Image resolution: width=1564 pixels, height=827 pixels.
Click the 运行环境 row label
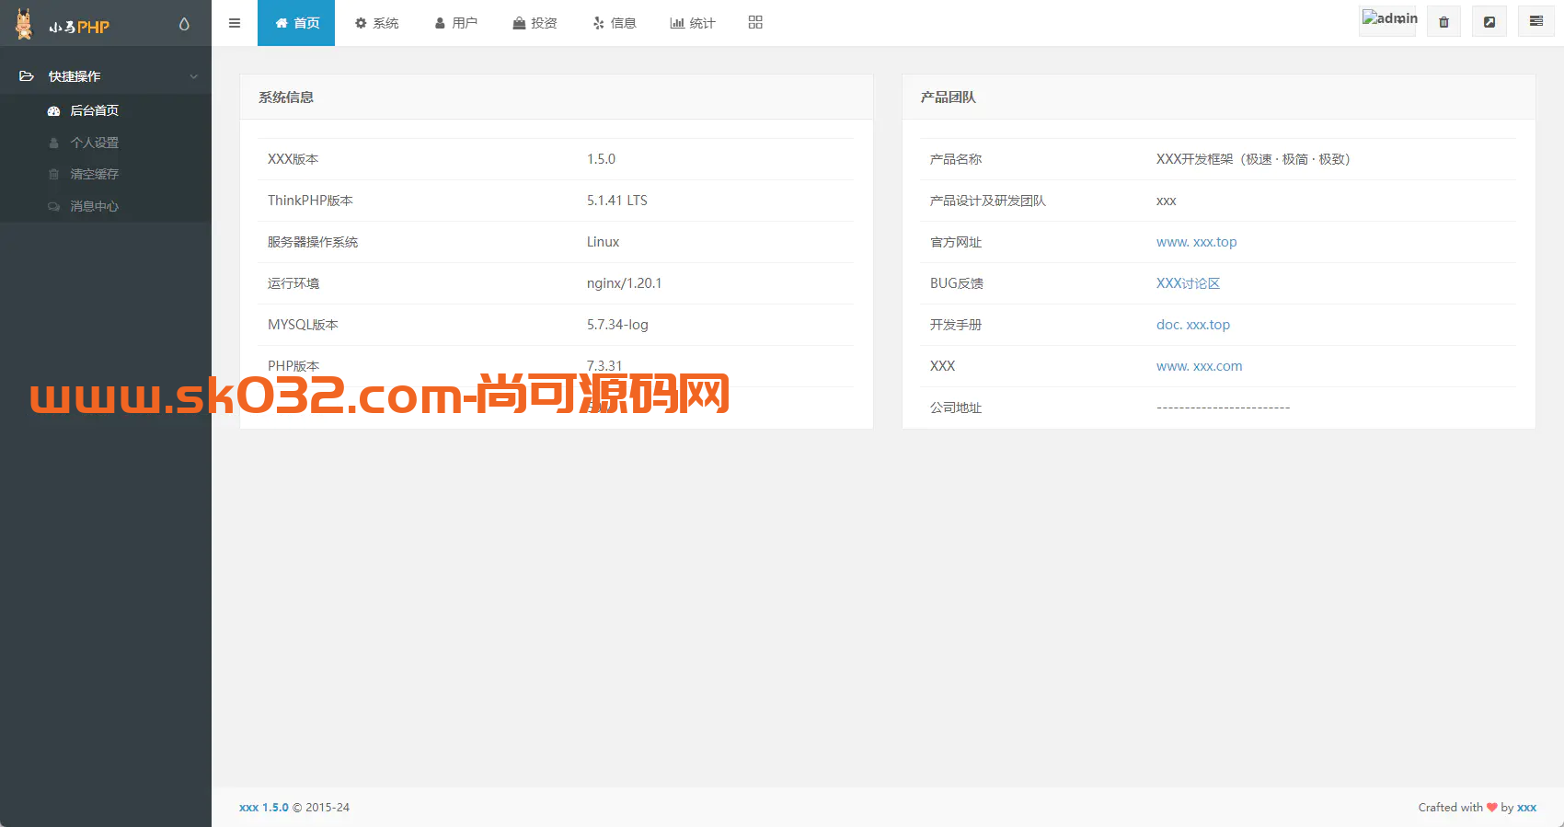coord(293,283)
